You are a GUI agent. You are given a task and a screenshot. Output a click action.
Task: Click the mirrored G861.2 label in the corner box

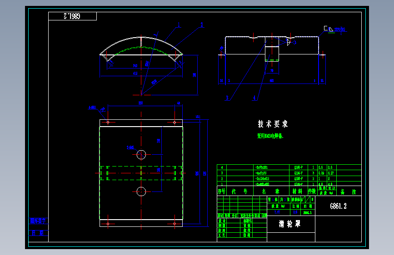click(72, 16)
